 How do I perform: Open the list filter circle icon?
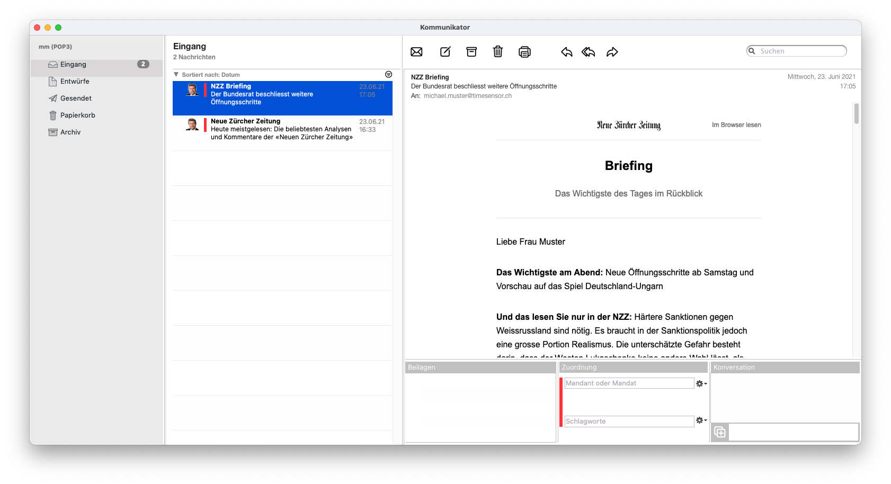click(388, 75)
